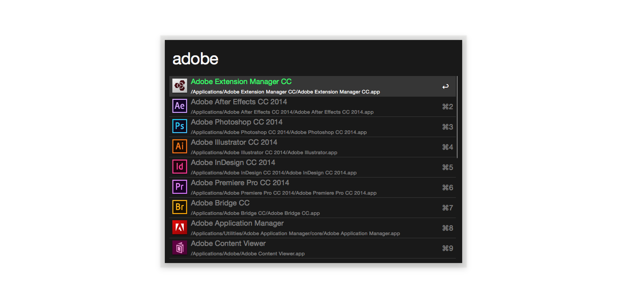This screenshot has height=303, width=627.
Task: Click the Photoshop Ps icon
Action: pyautogui.click(x=180, y=126)
